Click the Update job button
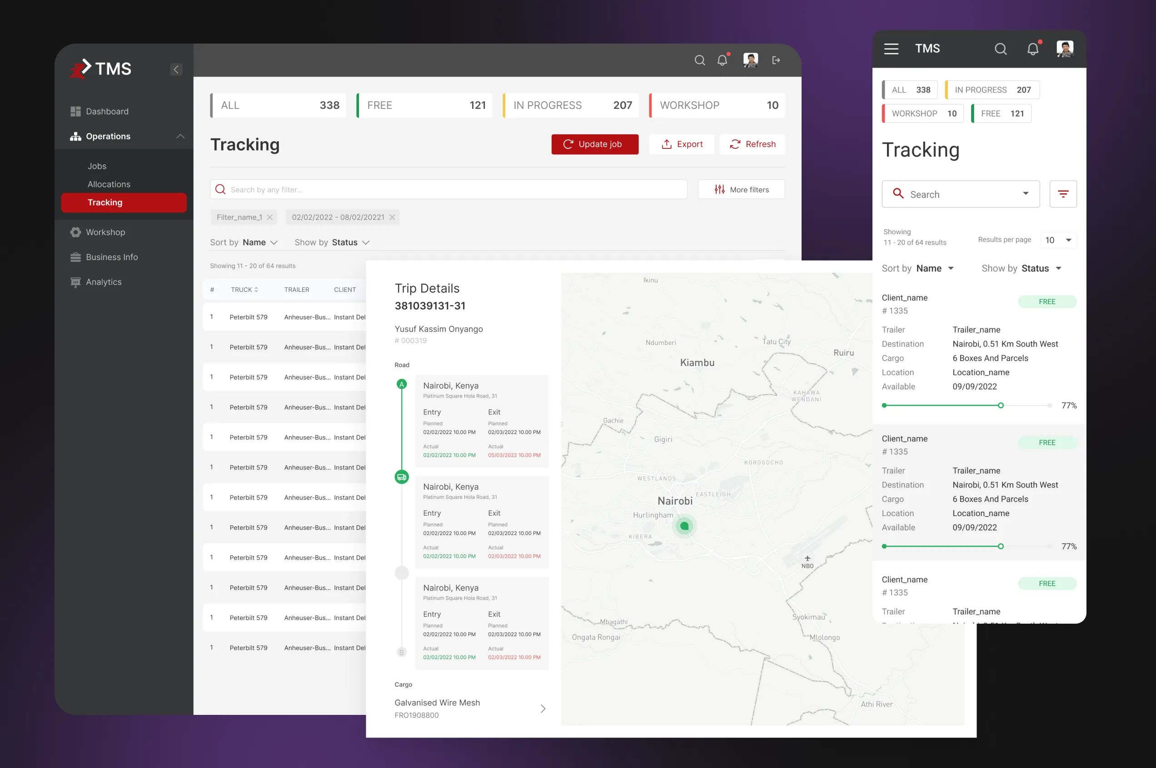 coord(594,144)
